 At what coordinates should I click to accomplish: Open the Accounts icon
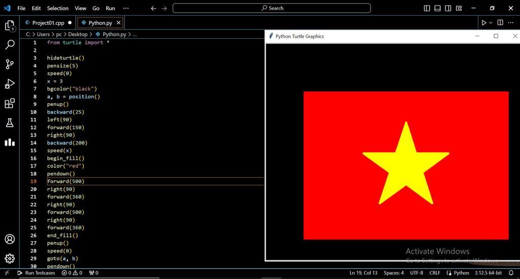(10, 239)
